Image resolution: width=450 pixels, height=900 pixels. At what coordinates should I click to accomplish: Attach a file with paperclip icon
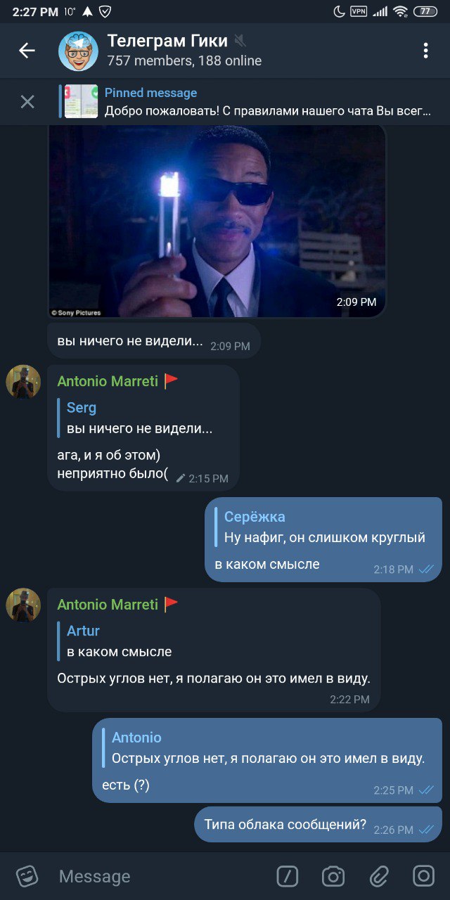coord(379,876)
